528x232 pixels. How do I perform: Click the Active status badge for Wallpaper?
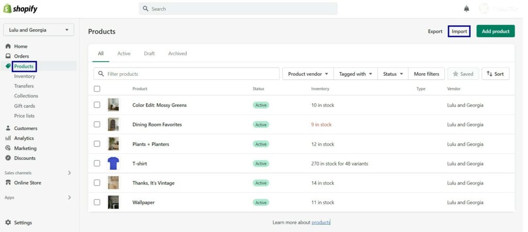(x=261, y=203)
